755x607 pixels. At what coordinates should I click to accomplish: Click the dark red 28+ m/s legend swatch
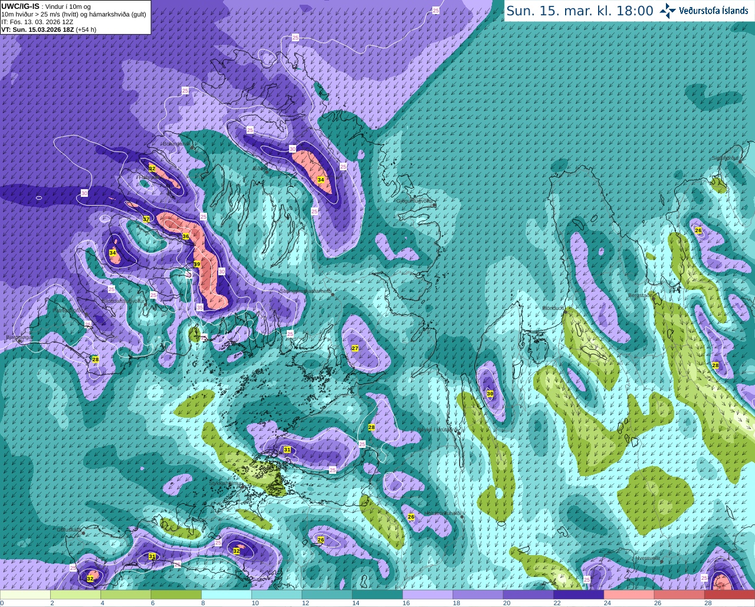point(730,594)
